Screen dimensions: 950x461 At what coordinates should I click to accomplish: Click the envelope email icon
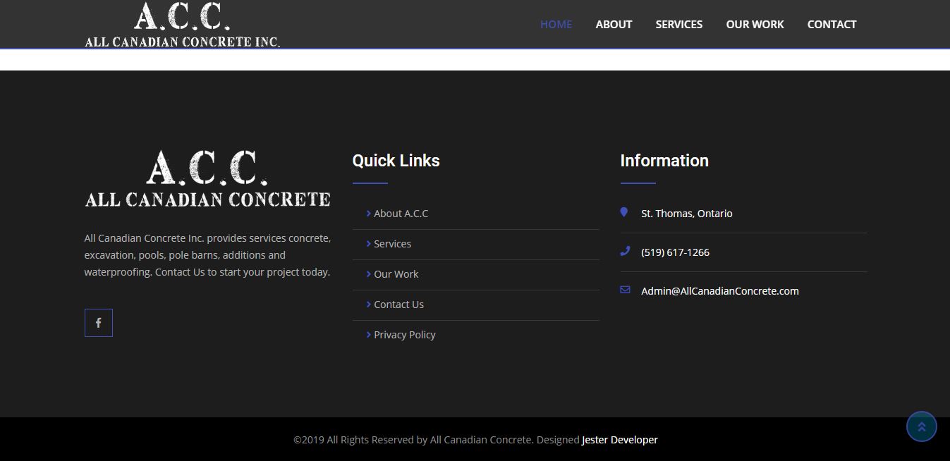(x=625, y=290)
